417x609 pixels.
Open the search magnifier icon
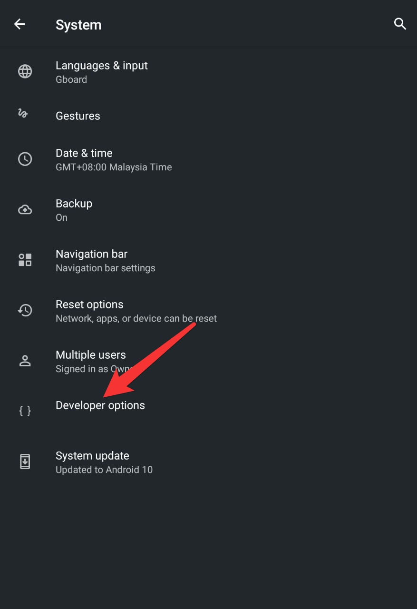pos(400,24)
